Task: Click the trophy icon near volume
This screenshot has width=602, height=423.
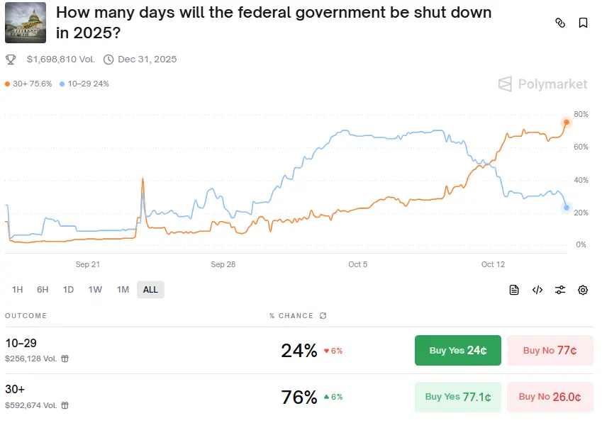Action: (11, 60)
